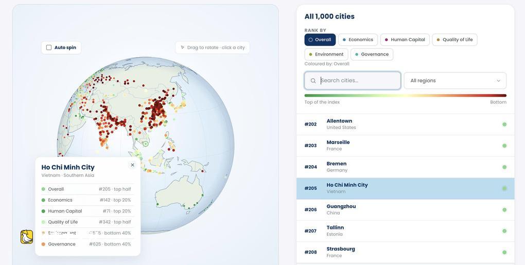Viewport: 525px width, 265px height.
Task: Click the green dot beside Strasbourg
Action: click(504, 252)
